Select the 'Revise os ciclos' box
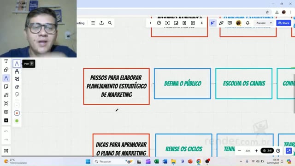This screenshot has width=295, height=166. tap(183, 145)
